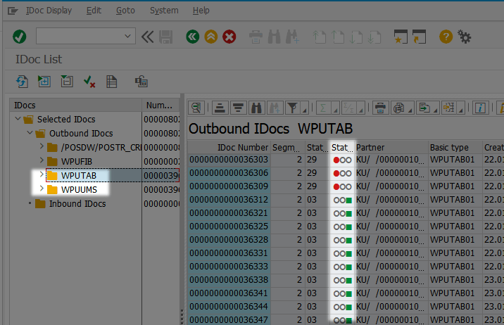Screen dimensions: 504x325
Task: Click the Find binoculars icon in grid toolbar
Action: pyautogui.click(x=255, y=108)
